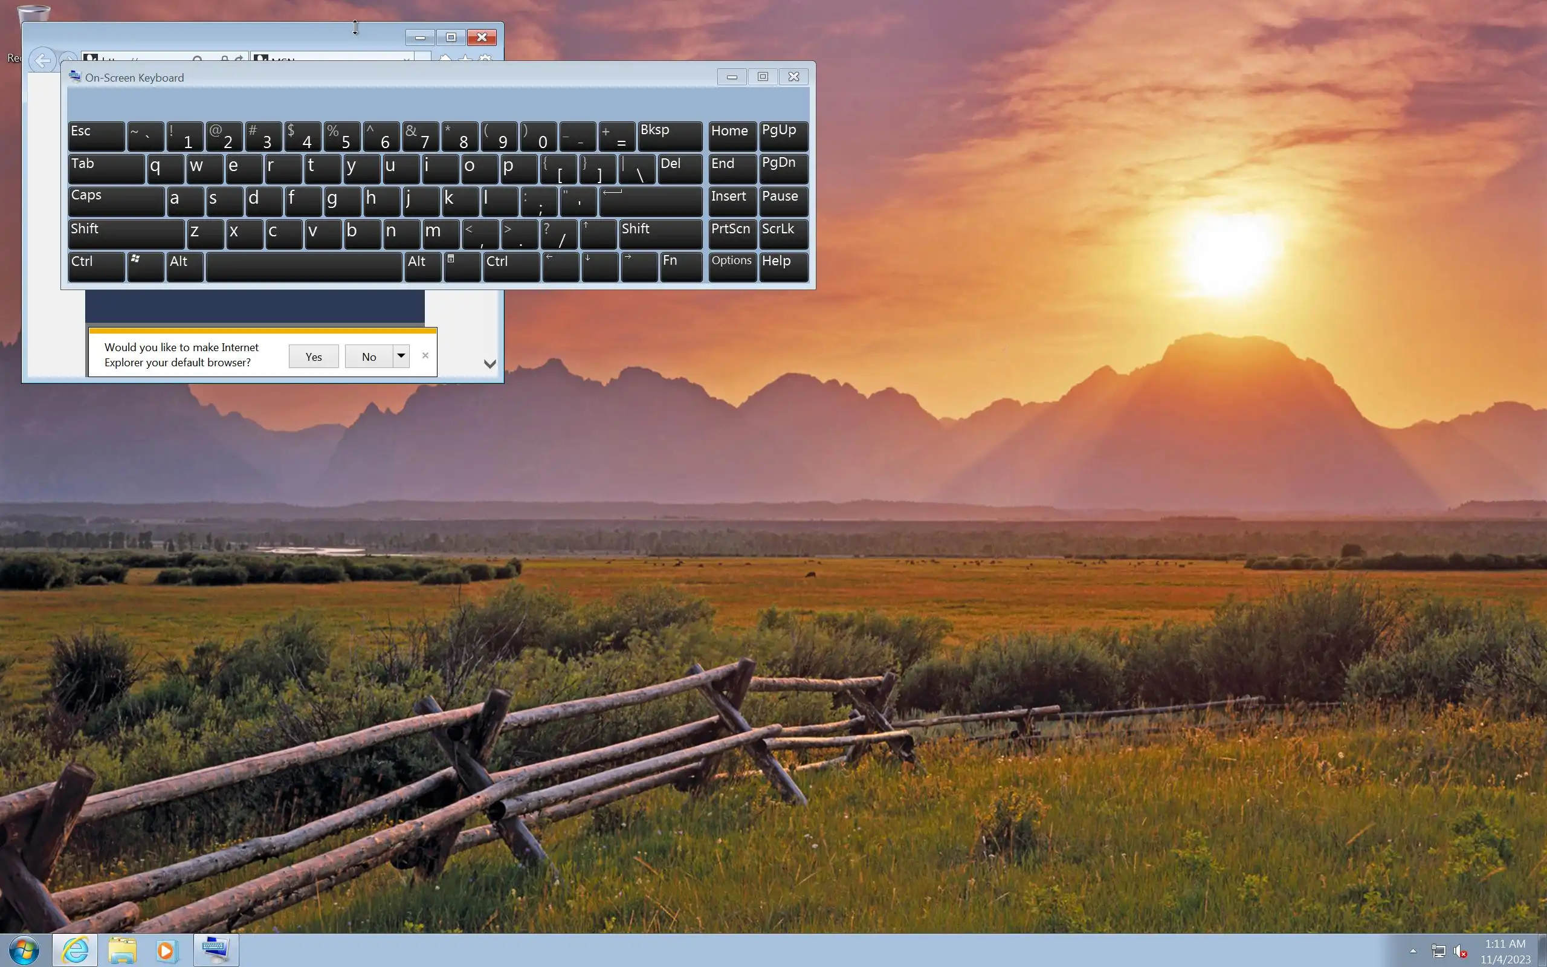This screenshot has height=967, width=1547.
Task: Click Yes to set default browser
Action: coord(313,357)
